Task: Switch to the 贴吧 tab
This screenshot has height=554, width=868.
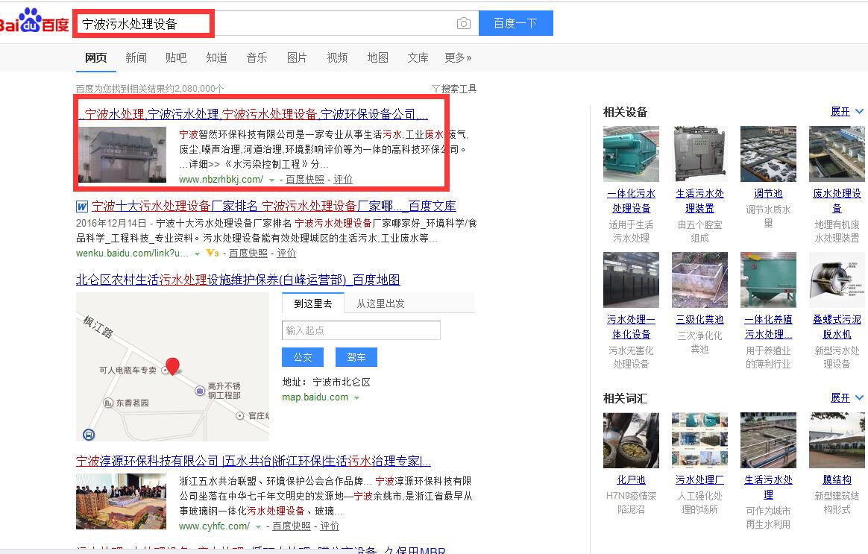Action: (x=176, y=57)
